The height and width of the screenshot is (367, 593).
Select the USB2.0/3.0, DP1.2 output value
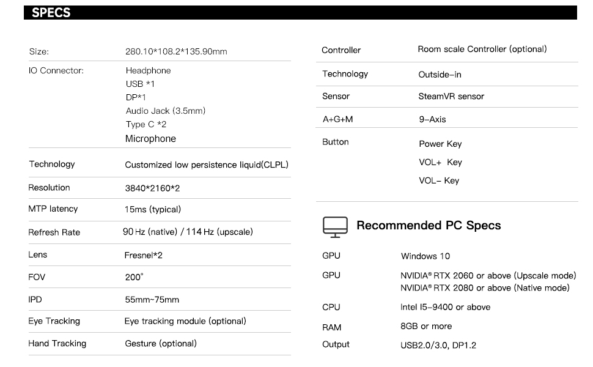[x=438, y=346]
